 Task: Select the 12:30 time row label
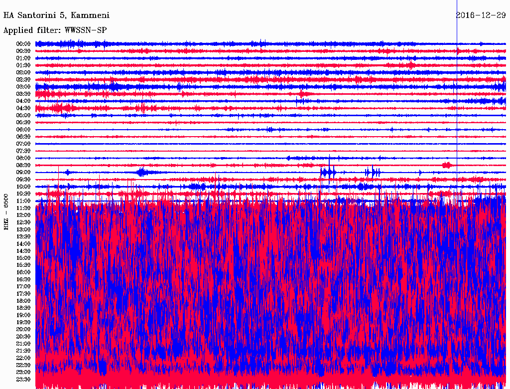click(23, 222)
